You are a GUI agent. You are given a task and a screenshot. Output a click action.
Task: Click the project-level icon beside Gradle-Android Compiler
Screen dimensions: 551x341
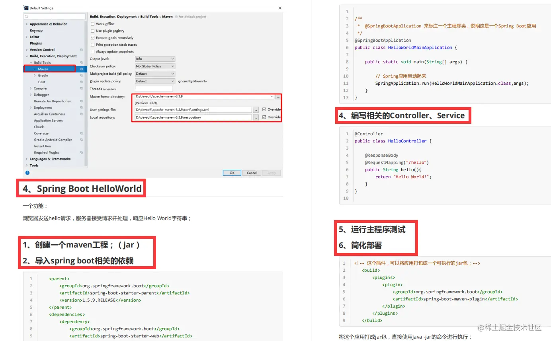click(82, 140)
